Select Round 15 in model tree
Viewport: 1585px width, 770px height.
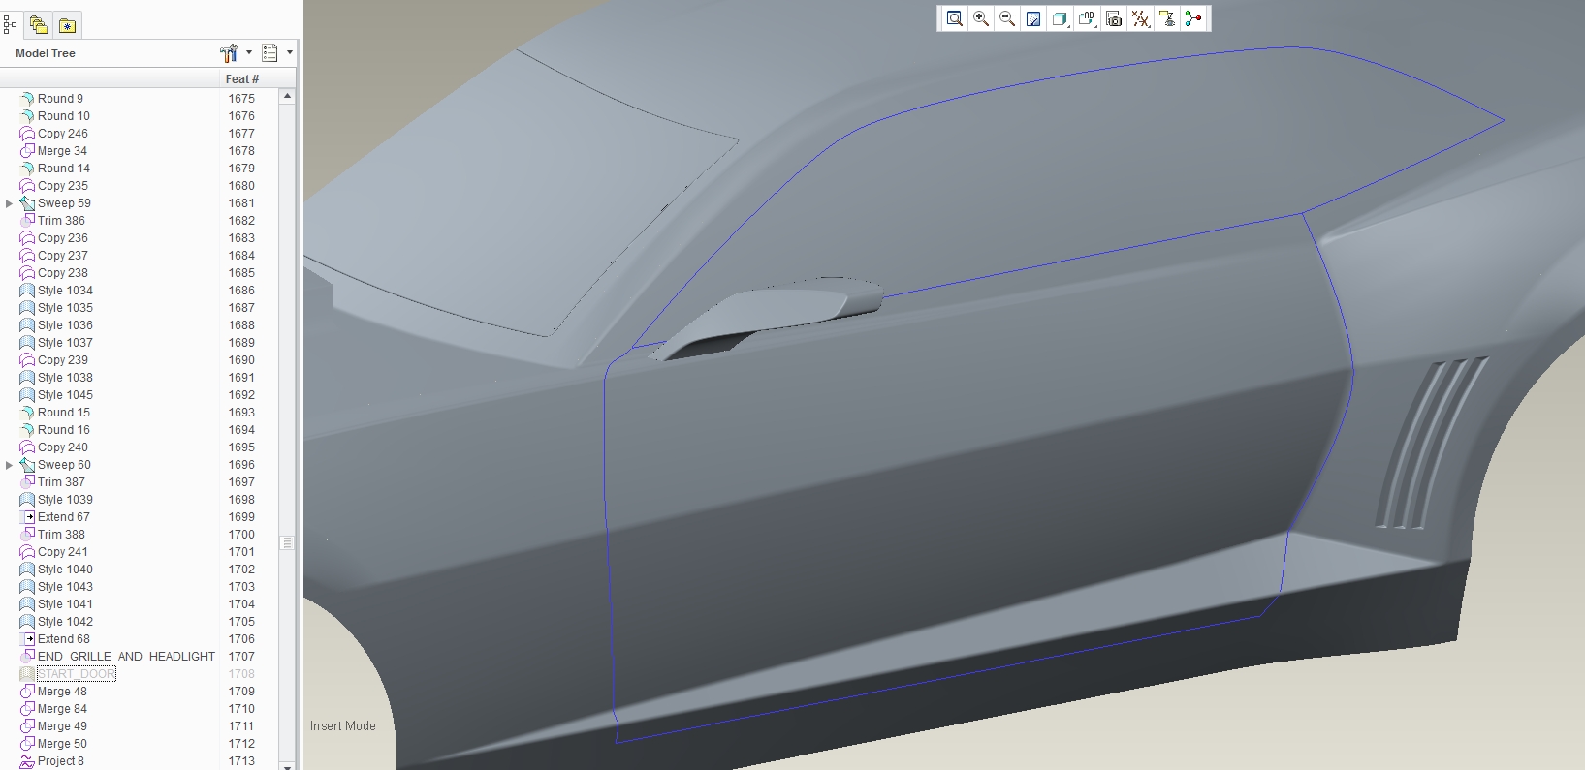click(x=64, y=413)
